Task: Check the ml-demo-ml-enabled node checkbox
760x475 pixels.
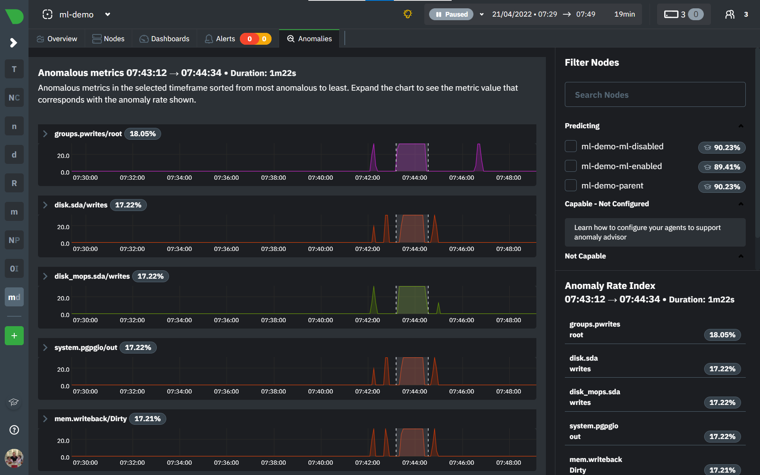Action: (571, 166)
